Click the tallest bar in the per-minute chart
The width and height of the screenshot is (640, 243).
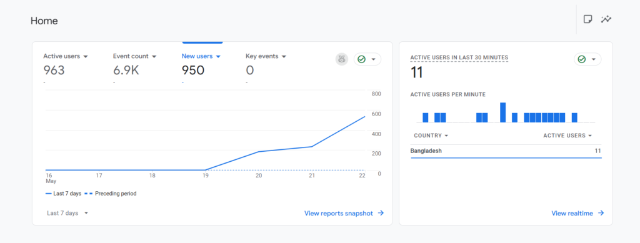click(x=503, y=112)
